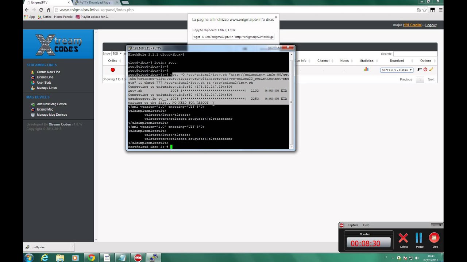Stop the screen recording

[435, 240]
